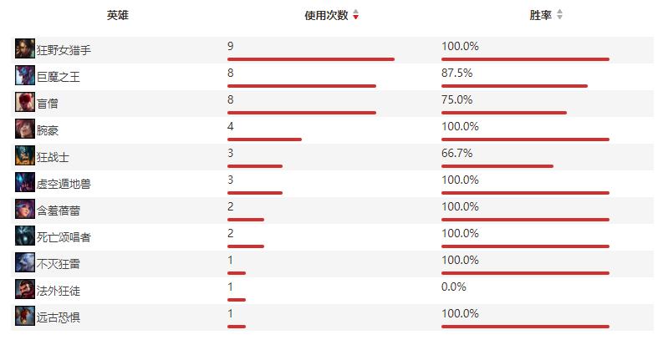Click the 死亡颂唱者 champion portrait icon
This screenshot has width=663, height=345.
tap(25, 236)
